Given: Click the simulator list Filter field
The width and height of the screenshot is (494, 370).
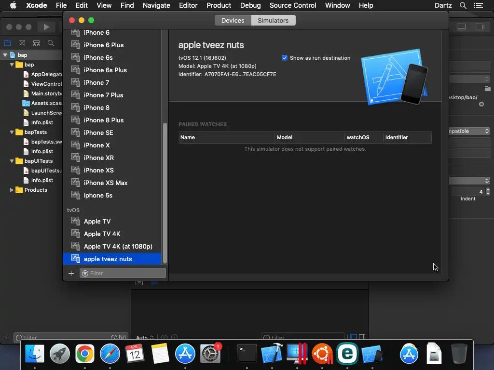Looking at the screenshot, I should pyautogui.click(x=123, y=274).
